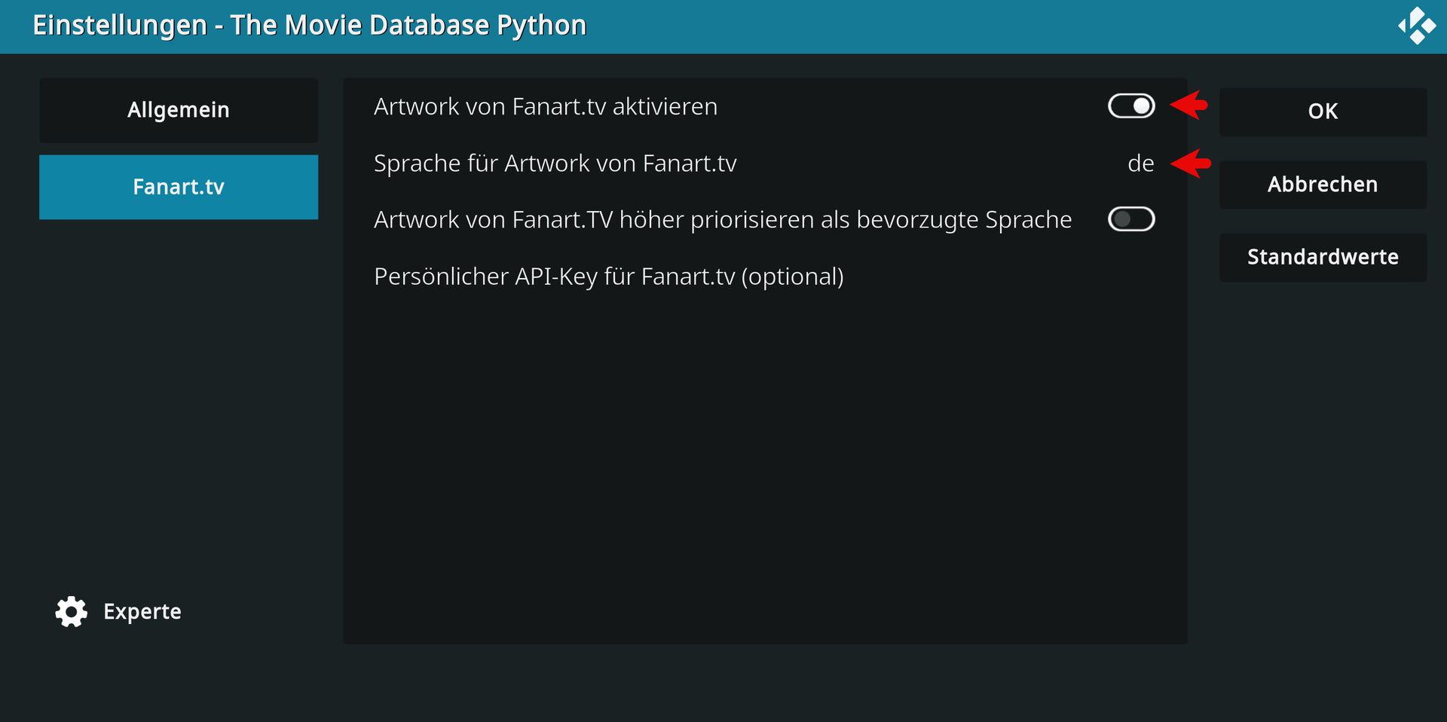Click 'Artwork von Fanart.tv aktivieren' label text
1447x722 pixels.
[546, 106]
